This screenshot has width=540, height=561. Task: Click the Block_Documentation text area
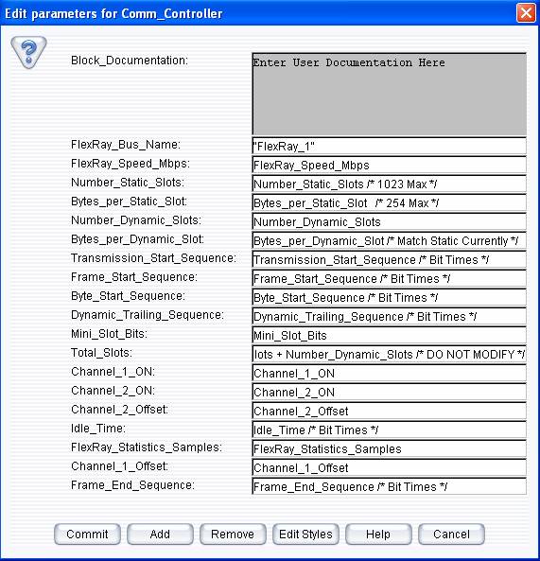tap(389, 94)
